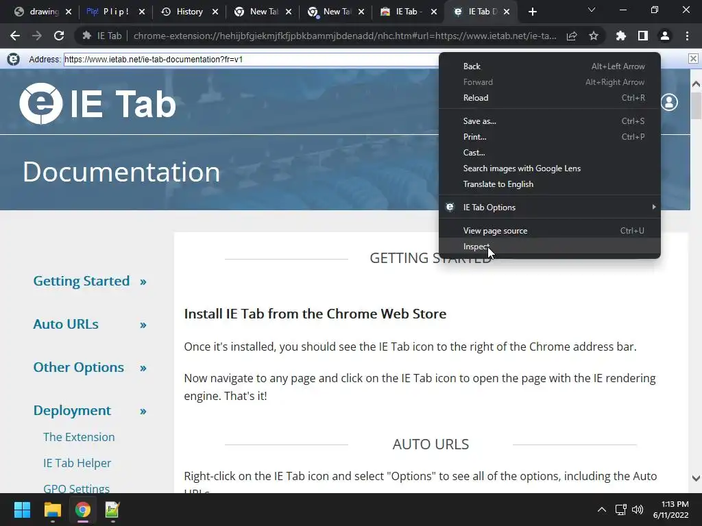
Task: Expand the IE Tab Options submenu
Action: coord(549,207)
